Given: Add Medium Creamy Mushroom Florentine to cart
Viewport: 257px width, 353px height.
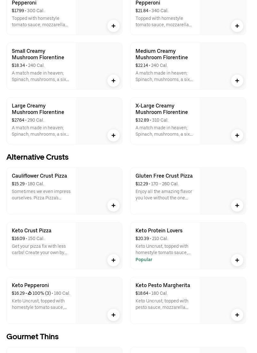Looking at the screenshot, I should click(237, 81).
